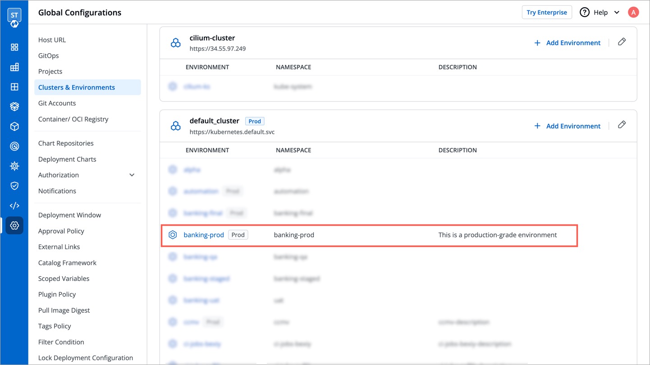Image resolution: width=650 pixels, height=365 pixels.
Task: Open the shield security icon in sidebar
Action: click(14, 186)
